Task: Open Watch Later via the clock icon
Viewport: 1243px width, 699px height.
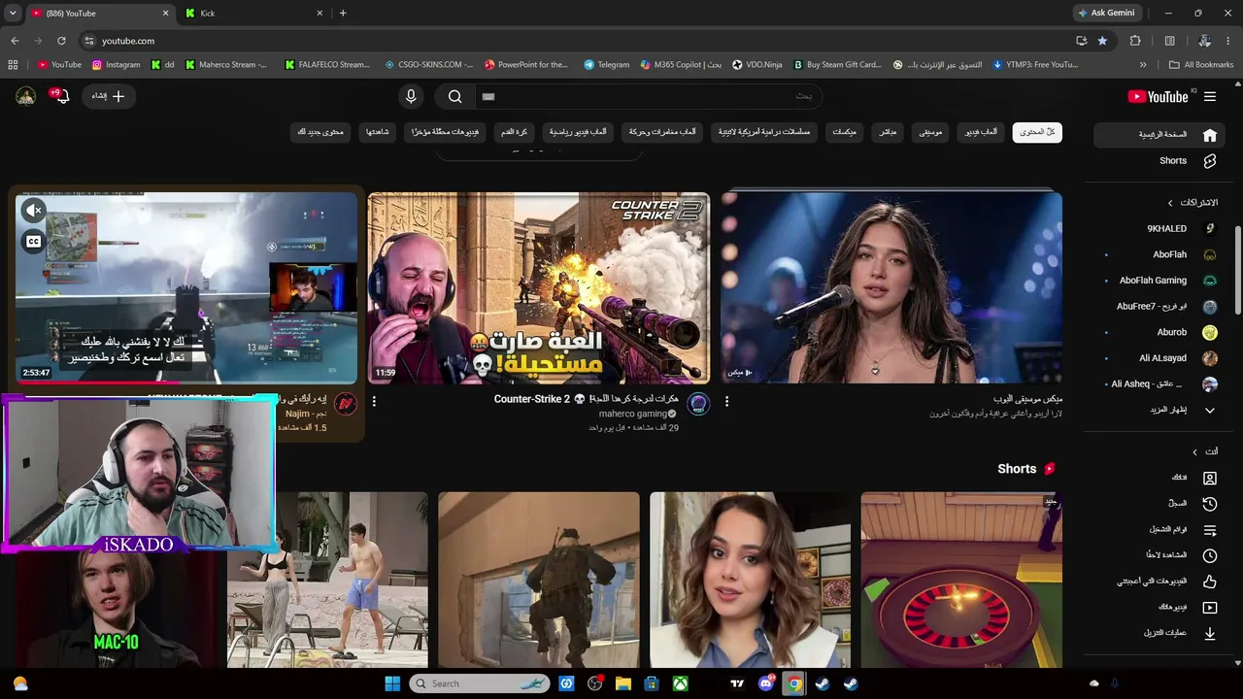Action: (1210, 555)
